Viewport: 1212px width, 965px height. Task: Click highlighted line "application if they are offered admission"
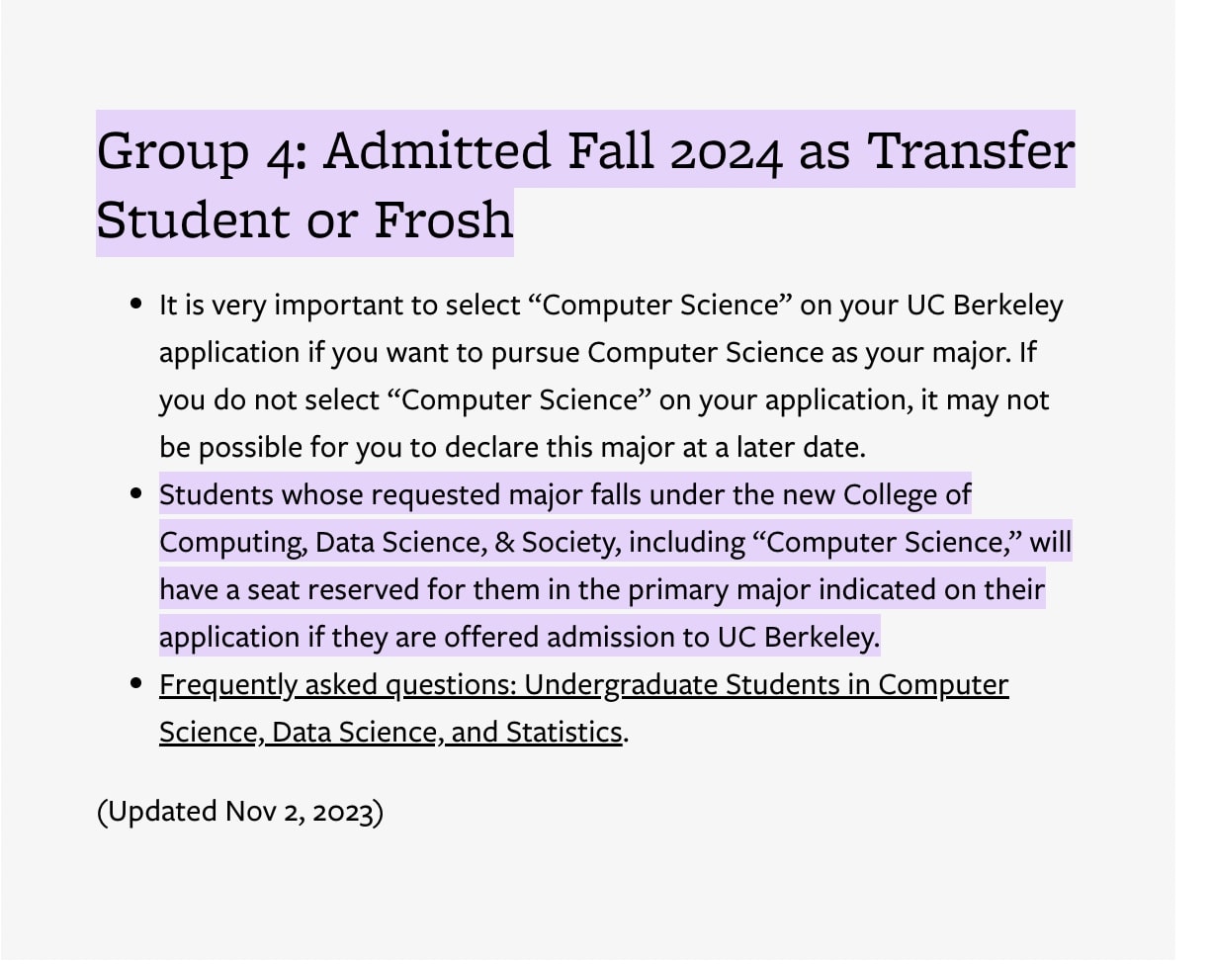click(519, 637)
